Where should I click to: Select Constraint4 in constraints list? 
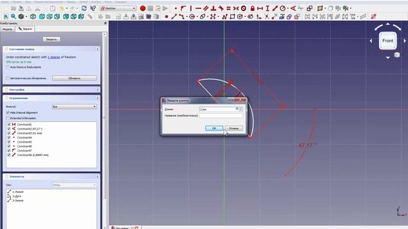(x=24, y=137)
